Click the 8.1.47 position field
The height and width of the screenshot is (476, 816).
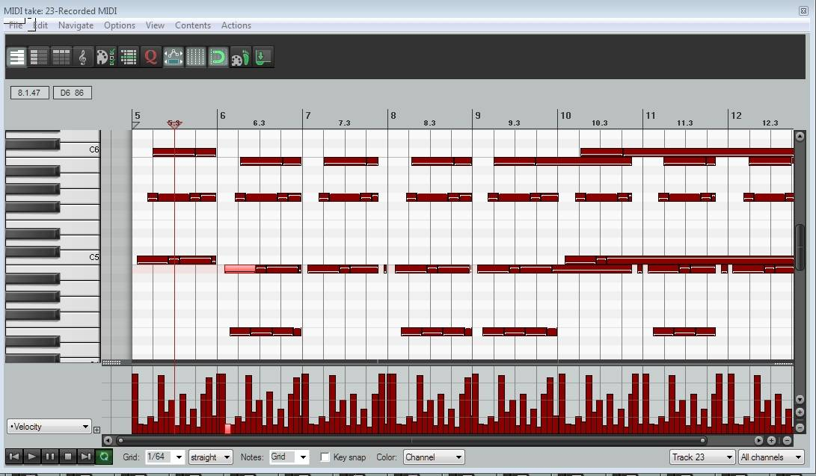point(30,93)
